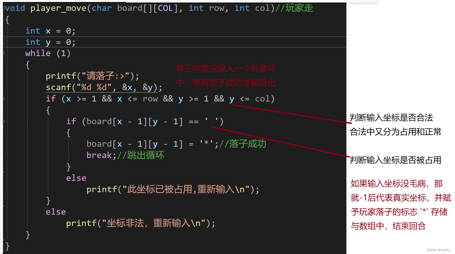This screenshot has width=455, height=254.
Task: Place cursor on 'while (1)' statement
Action: tap(48, 53)
